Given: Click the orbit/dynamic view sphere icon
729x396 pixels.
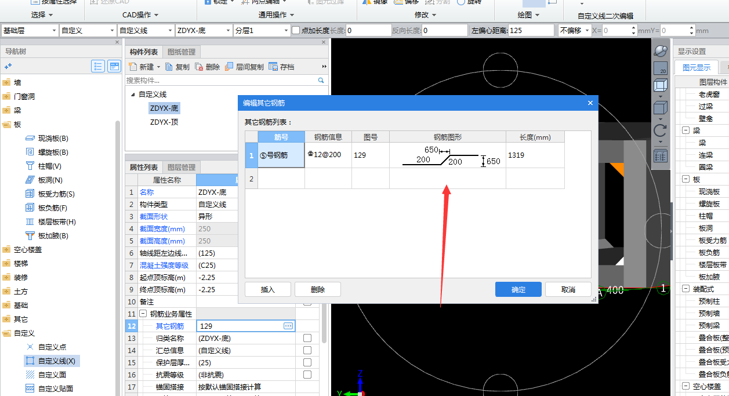Looking at the screenshot, I should coord(660,51).
